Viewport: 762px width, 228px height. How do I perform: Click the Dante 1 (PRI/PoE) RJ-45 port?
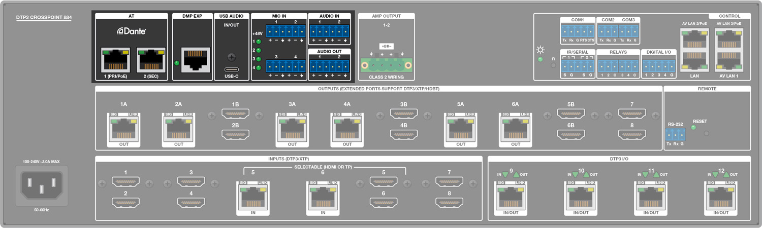115,60
